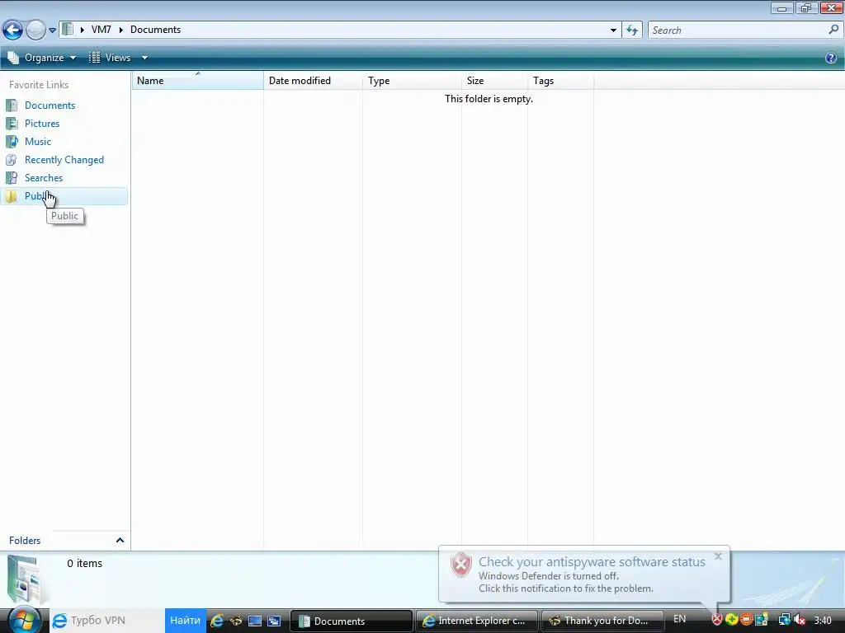
Task: Expand the Views dropdown arrow
Action: click(144, 58)
